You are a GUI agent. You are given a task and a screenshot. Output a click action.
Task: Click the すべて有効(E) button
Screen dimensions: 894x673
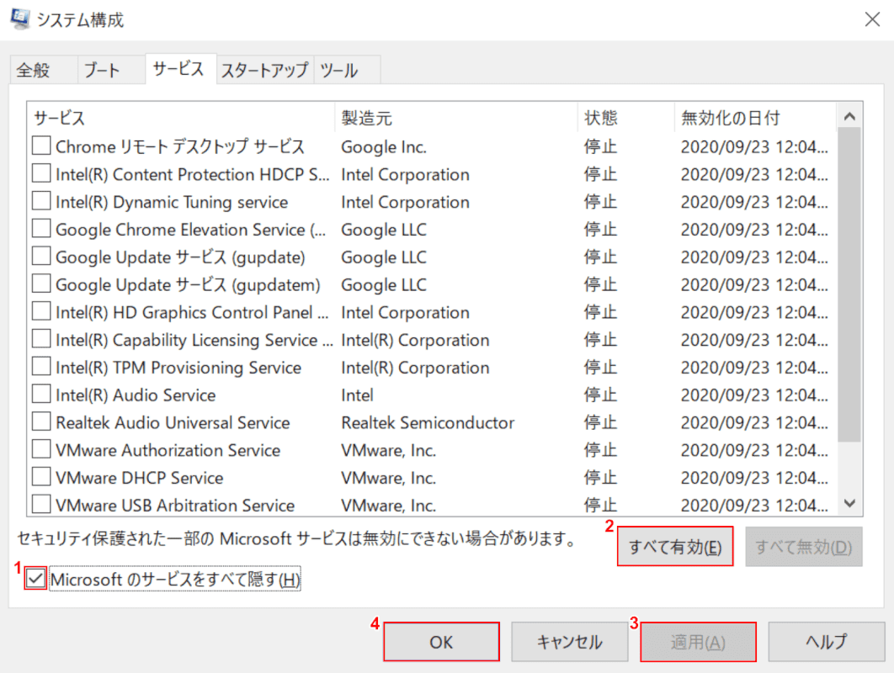675,547
